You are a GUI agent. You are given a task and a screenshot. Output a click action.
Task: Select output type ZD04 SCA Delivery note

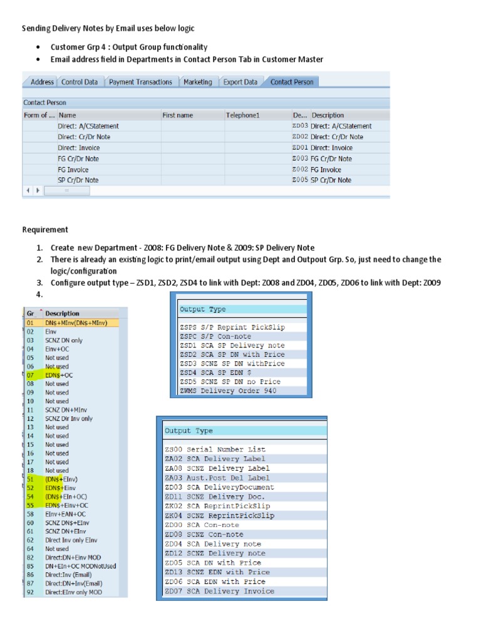[245, 544]
